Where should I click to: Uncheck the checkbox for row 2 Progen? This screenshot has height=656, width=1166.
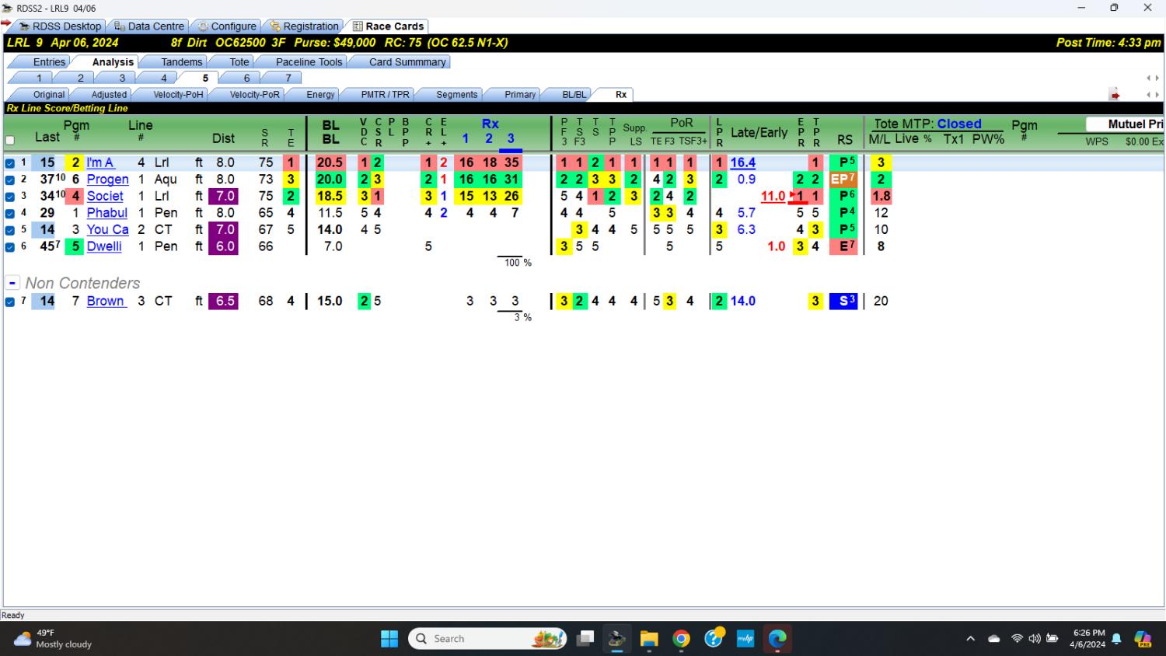tap(10, 180)
